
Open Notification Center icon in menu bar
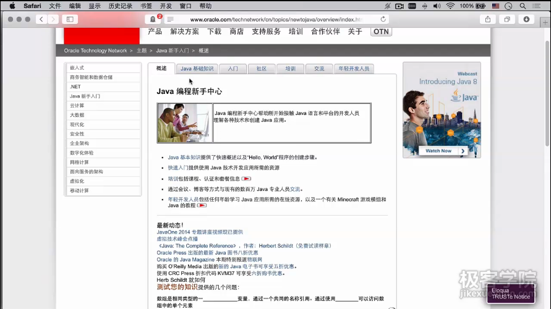pyautogui.click(x=537, y=6)
